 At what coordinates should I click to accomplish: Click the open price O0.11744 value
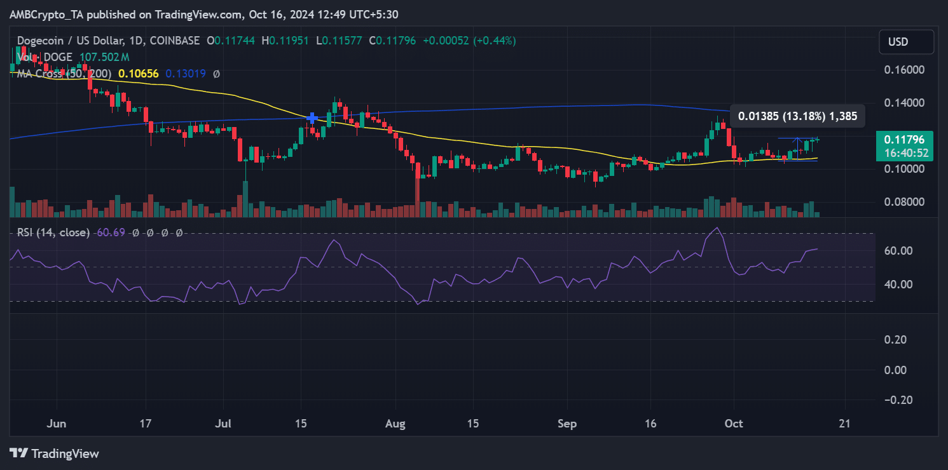pyautogui.click(x=231, y=41)
